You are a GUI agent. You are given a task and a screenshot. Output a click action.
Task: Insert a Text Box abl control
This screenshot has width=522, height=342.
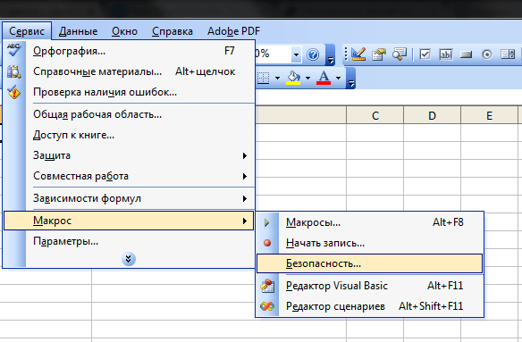point(446,54)
